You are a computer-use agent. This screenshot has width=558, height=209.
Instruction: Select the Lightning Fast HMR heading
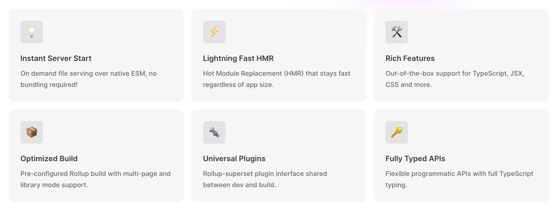[238, 59]
